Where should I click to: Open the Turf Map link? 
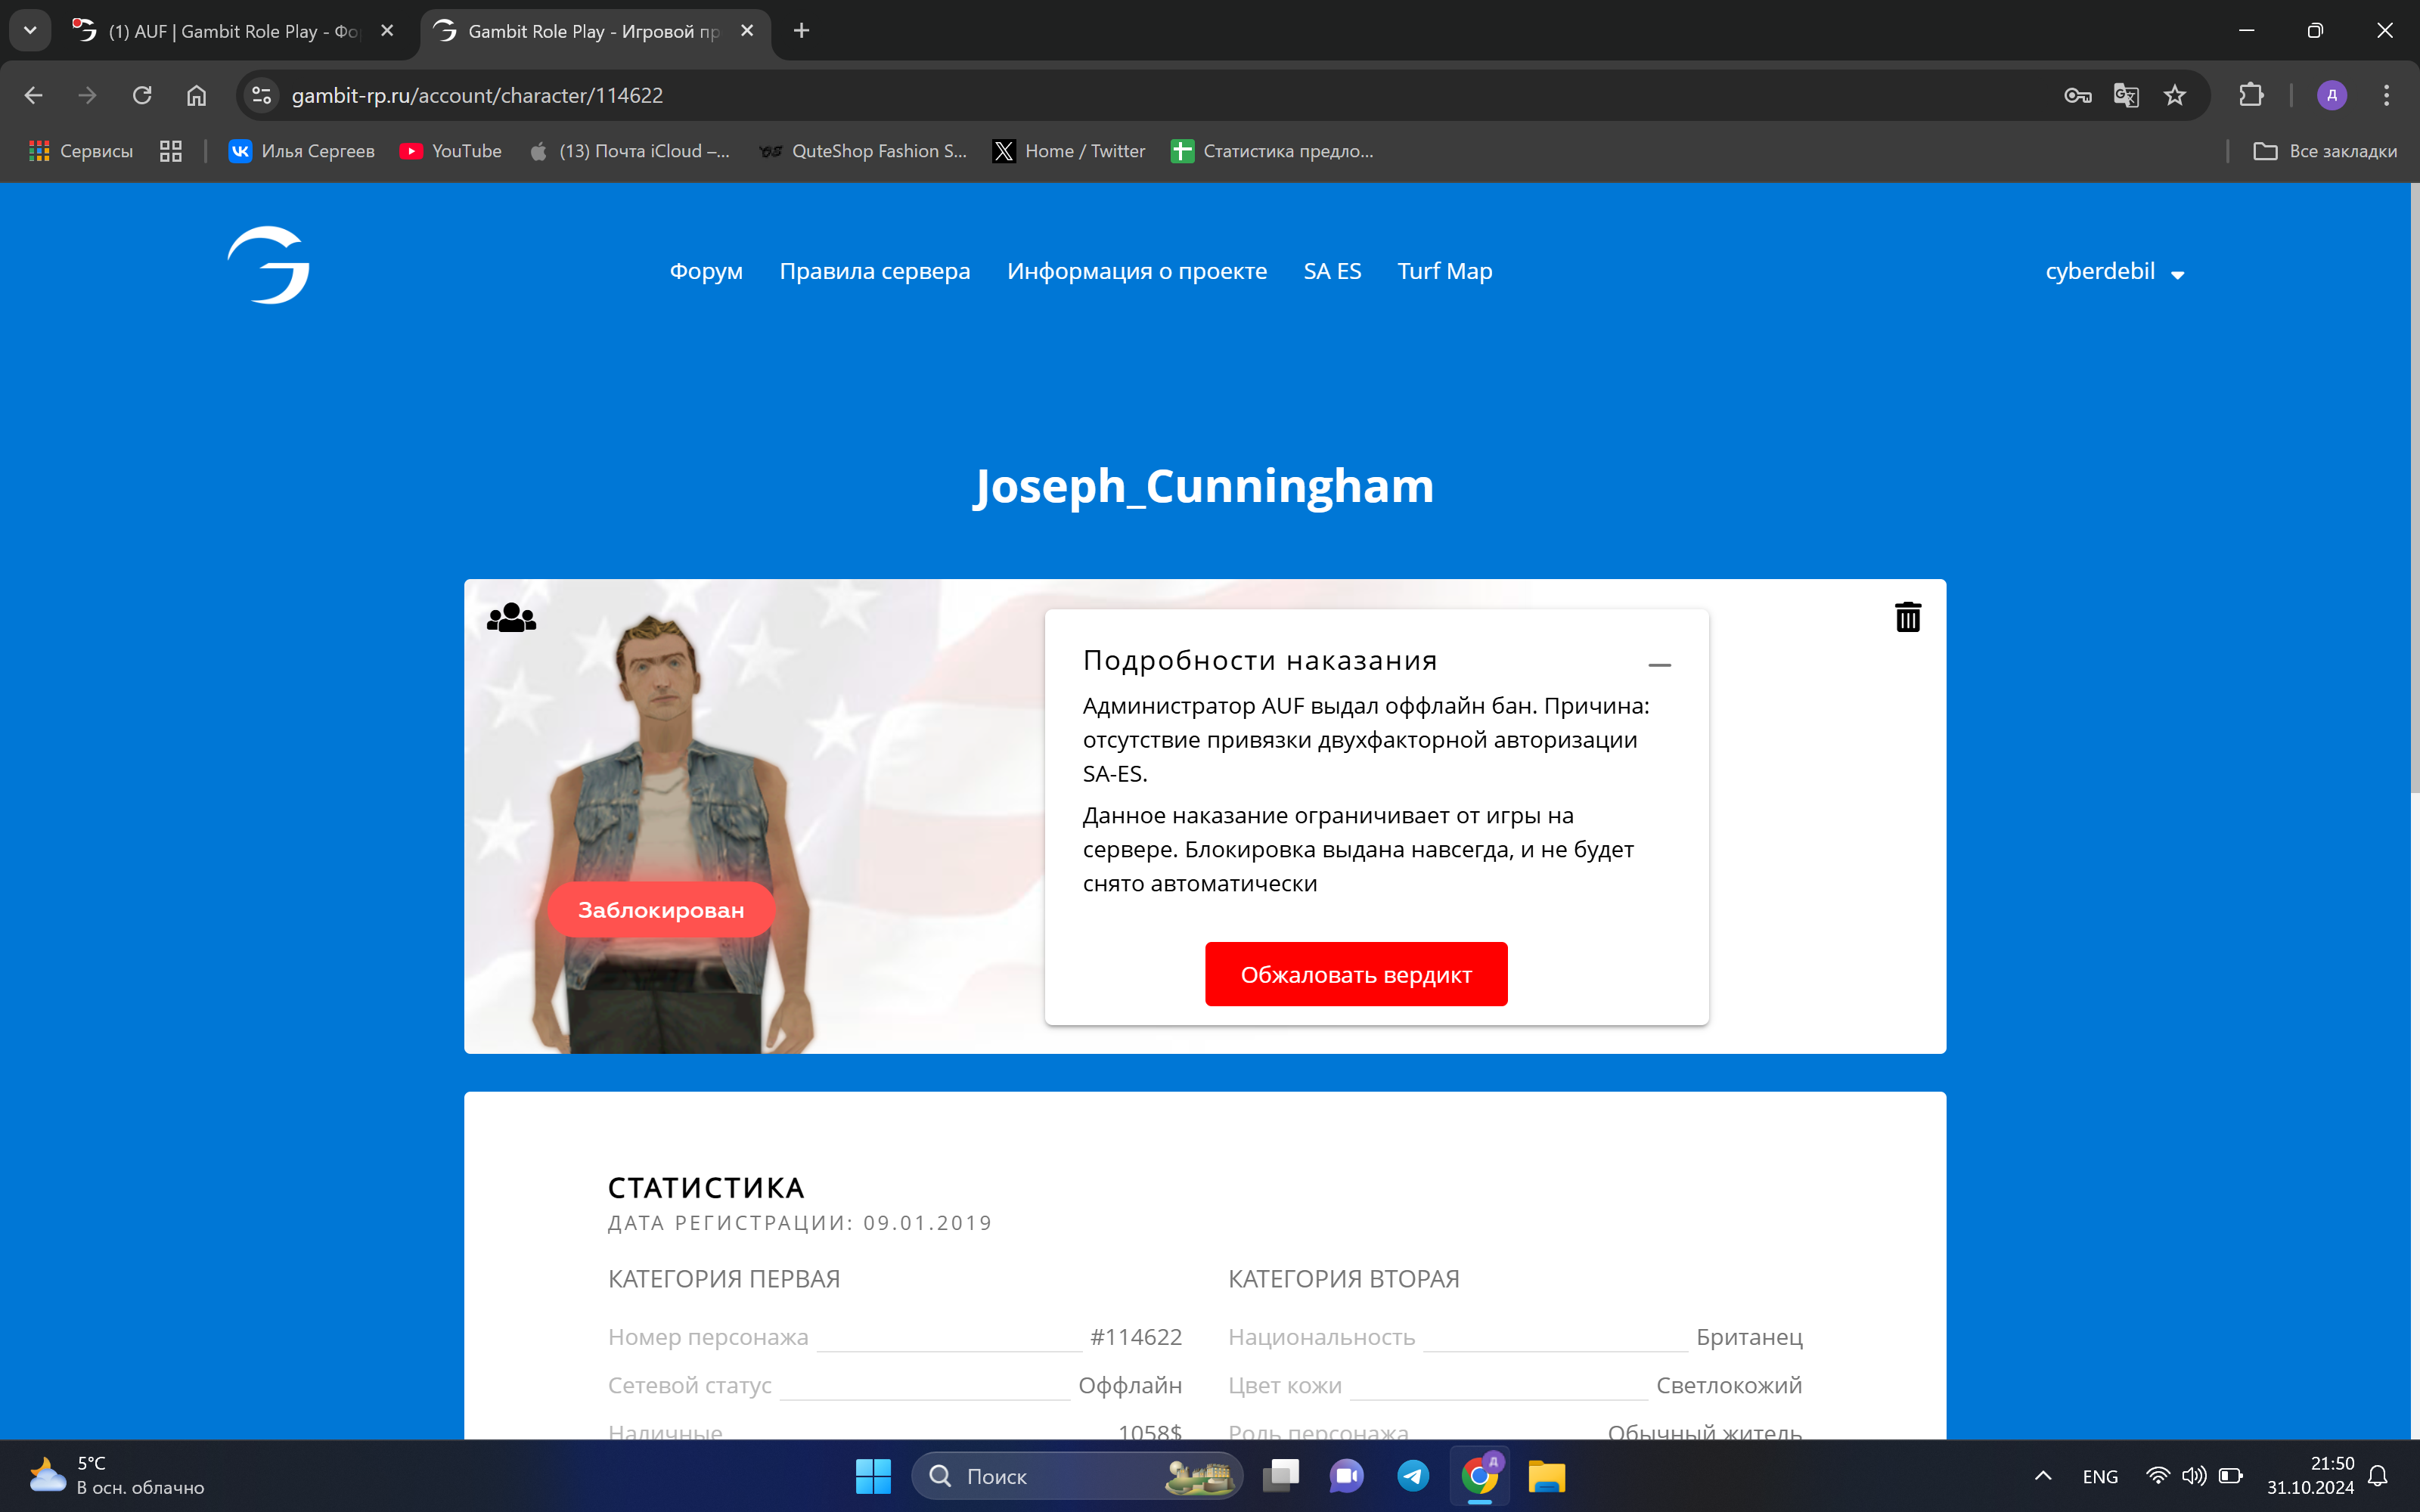1444,271
